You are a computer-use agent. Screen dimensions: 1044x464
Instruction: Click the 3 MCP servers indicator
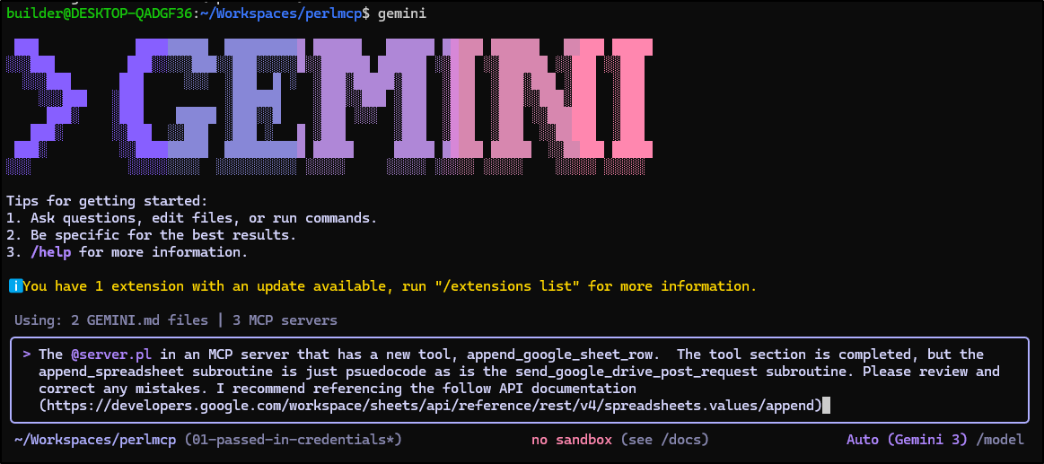point(285,320)
